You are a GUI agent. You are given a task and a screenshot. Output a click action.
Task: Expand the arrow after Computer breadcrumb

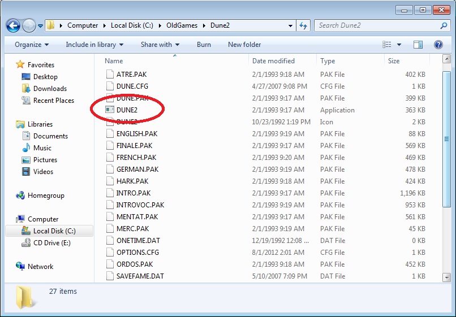105,25
